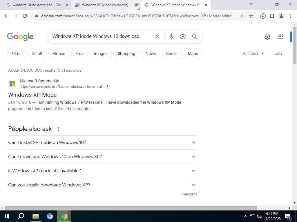The image size is (297, 222).
Task: Start voice search with the microphone
Action: click(171, 36)
